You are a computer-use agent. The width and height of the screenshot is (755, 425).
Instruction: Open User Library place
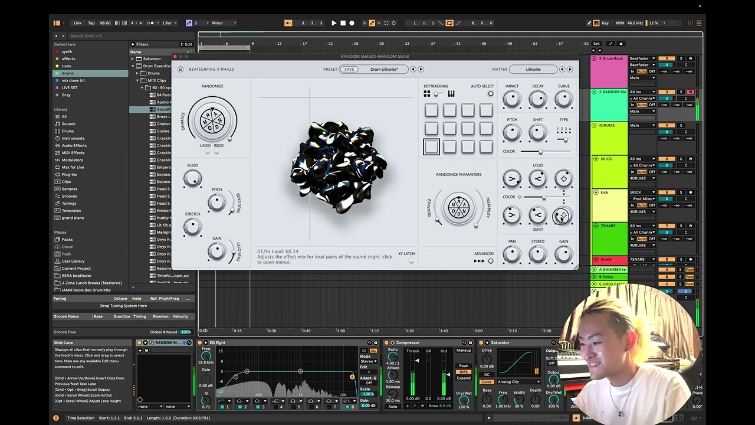pyautogui.click(x=73, y=261)
